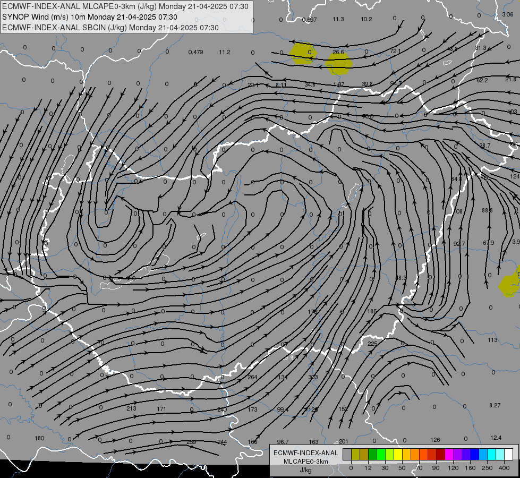Click the map value 11.2
The image size is (520, 478).
tap(225, 52)
